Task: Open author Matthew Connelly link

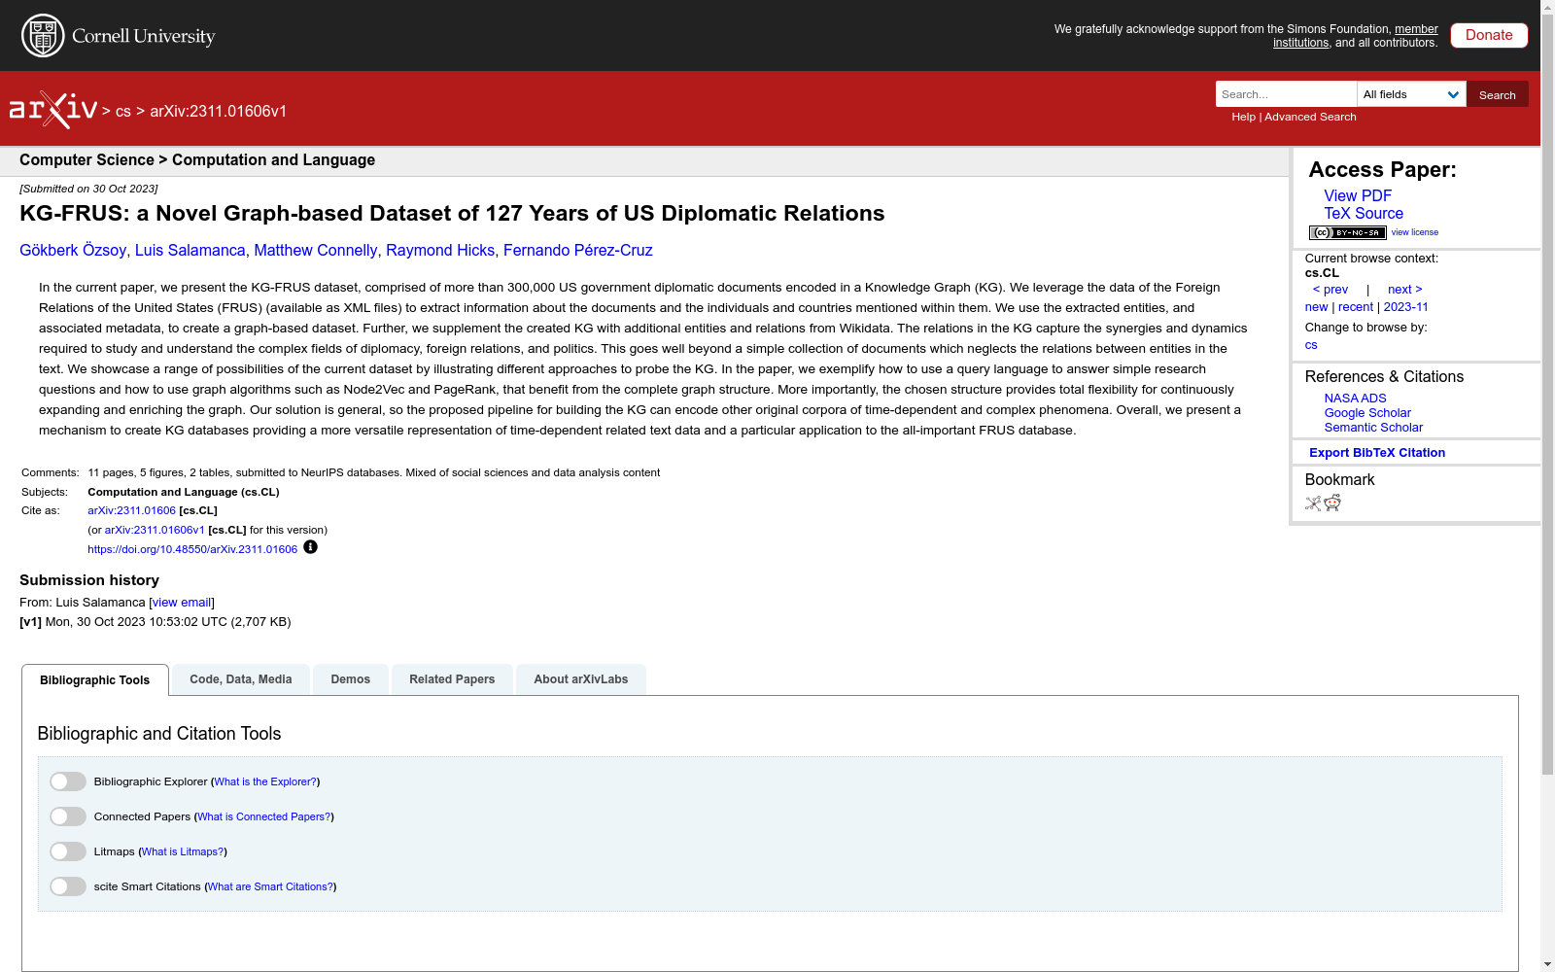Action: tap(316, 251)
